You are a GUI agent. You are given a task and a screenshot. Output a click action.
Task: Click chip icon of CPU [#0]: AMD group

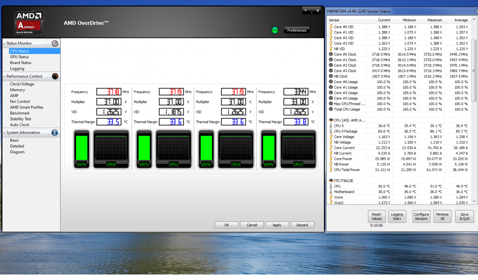(x=331, y=120)
